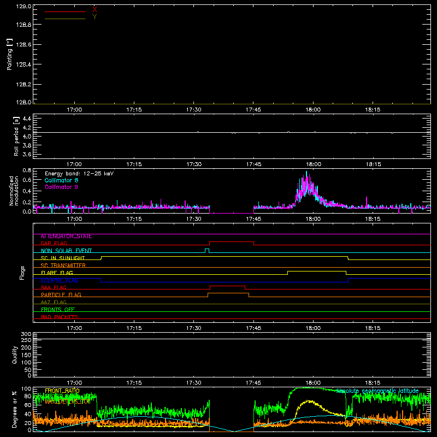437x437 pixels.
Task: Click the SC_IN_SUNLIGHT flag label
Action: [x=63, y=258]
